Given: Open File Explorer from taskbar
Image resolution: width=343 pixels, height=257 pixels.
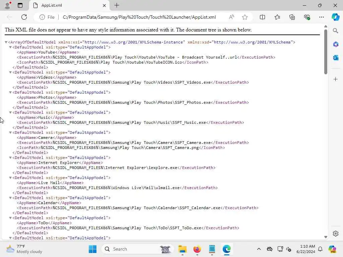Looking at the screenshot, I should [182, 249].
